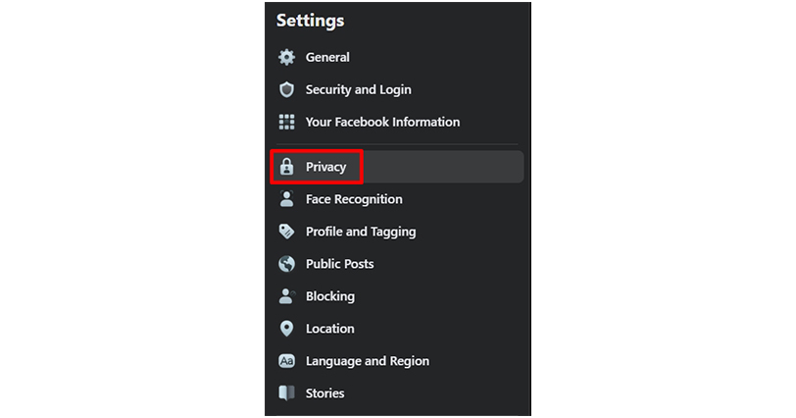Click the Face Recognition person icon

(x=286, y=199)
